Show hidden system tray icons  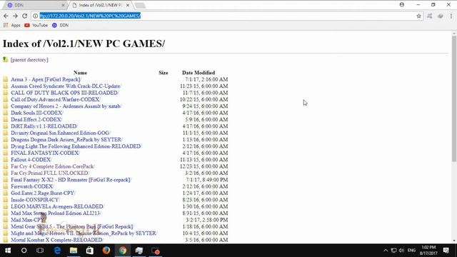coord(386,251)
